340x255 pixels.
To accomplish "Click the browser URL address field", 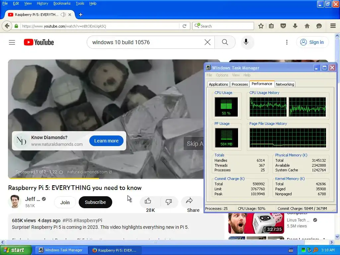I will click(100, 26).
